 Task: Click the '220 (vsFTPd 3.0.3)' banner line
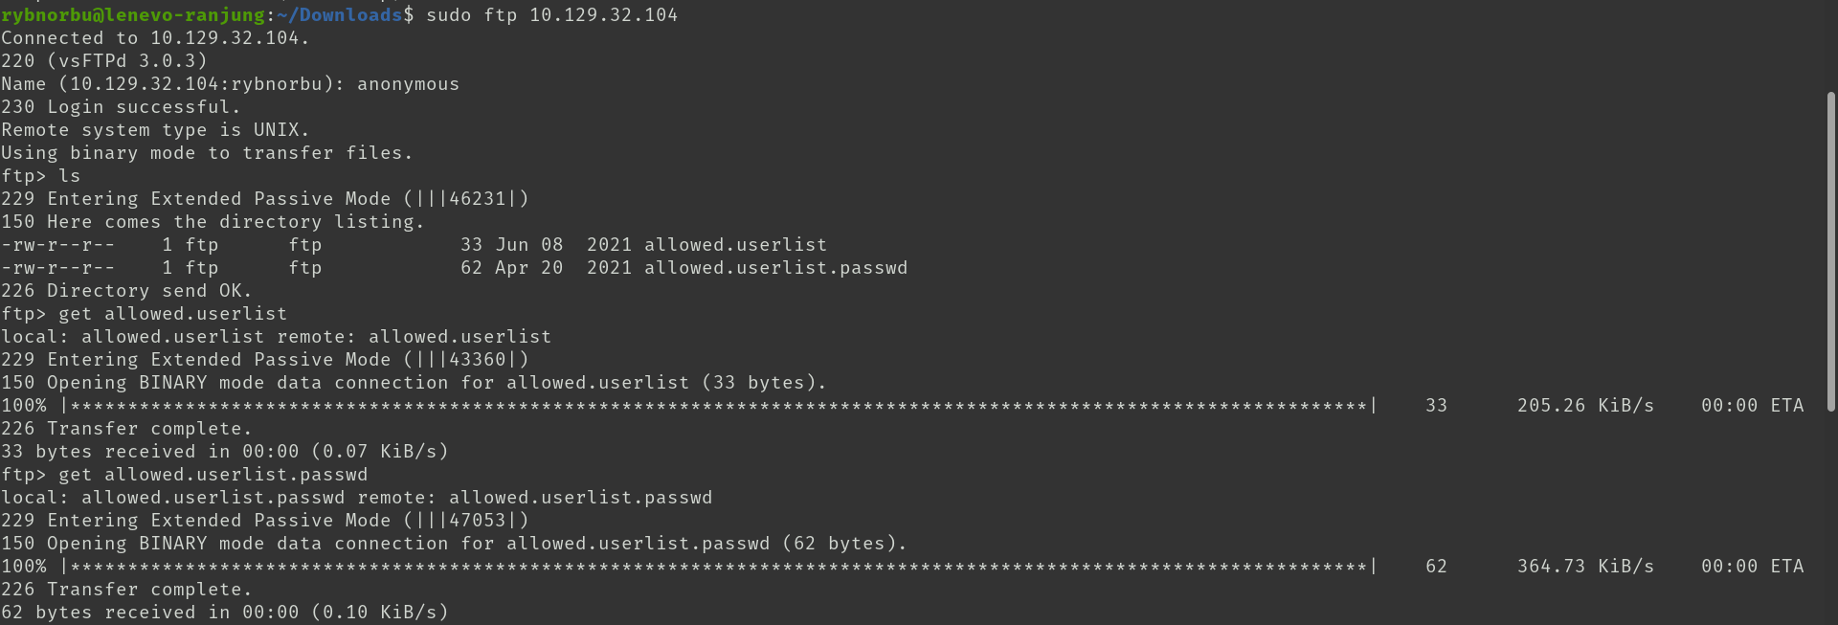pos(103,61)
